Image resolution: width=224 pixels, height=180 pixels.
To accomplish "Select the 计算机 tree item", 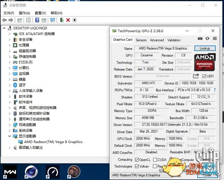I will tap(24, 68).
